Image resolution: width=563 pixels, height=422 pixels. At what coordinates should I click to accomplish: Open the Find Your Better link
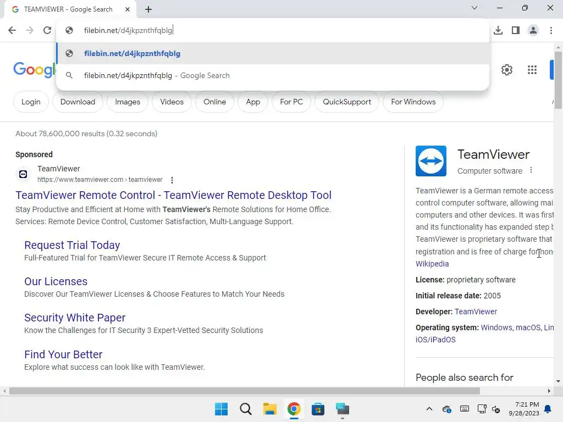63,354
